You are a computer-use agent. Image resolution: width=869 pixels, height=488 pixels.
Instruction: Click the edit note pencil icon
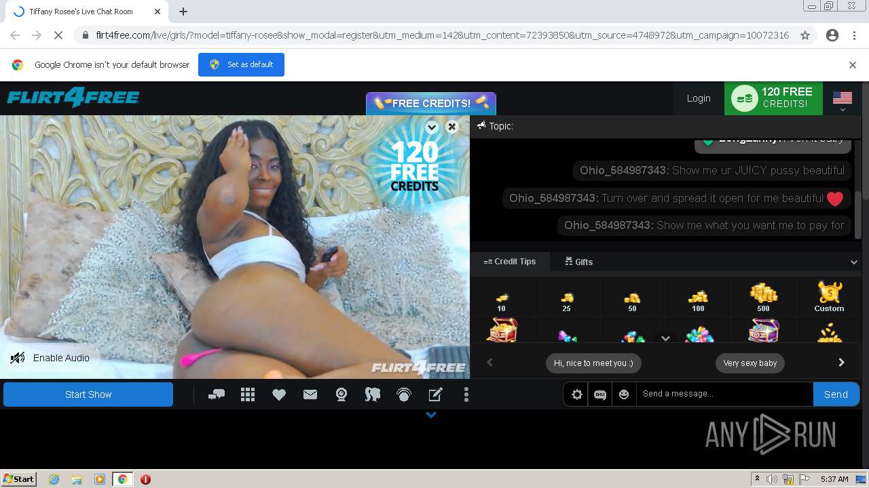tap(435, 394)
